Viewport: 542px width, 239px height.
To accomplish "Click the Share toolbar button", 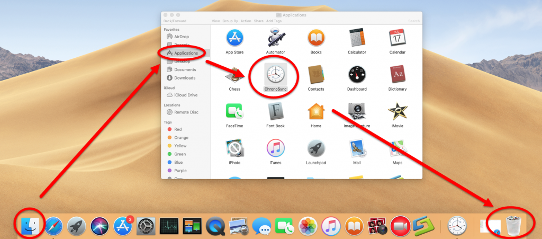I will pos(259,21).
